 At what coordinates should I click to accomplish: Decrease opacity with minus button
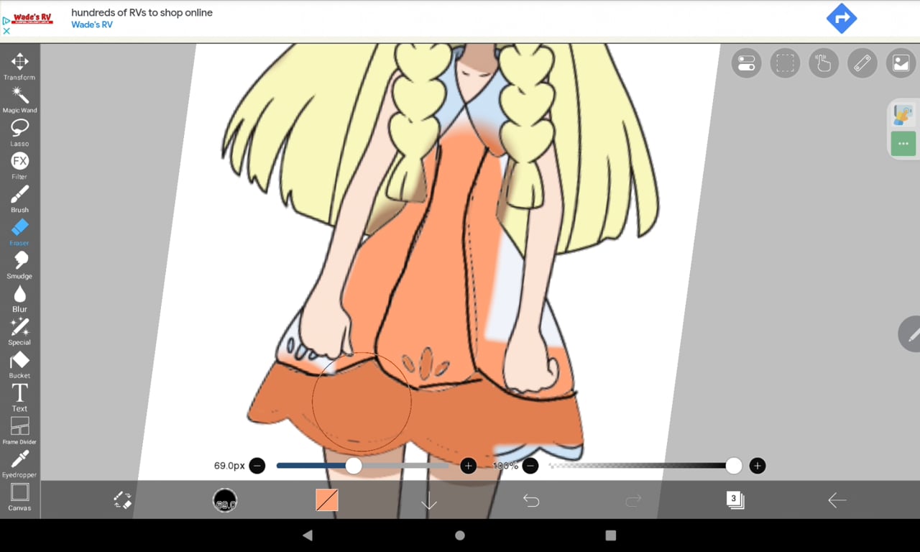(530, 466)
